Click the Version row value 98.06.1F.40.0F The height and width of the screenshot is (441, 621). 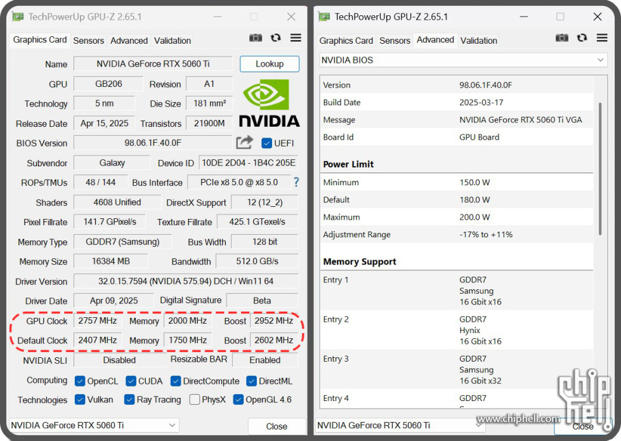coord(485,85)
